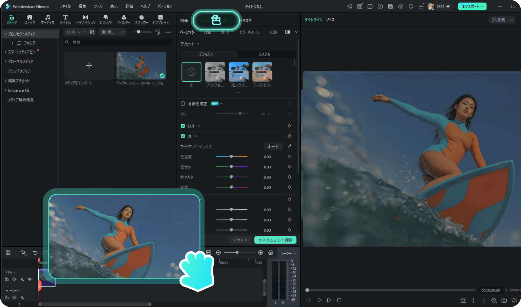The image size is (521, 307).
Task: Click the カスタムとして保存 button
Action: coord(275,240)
